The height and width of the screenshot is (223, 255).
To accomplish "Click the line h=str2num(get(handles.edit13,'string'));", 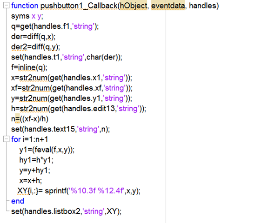I will coord(79,109).
